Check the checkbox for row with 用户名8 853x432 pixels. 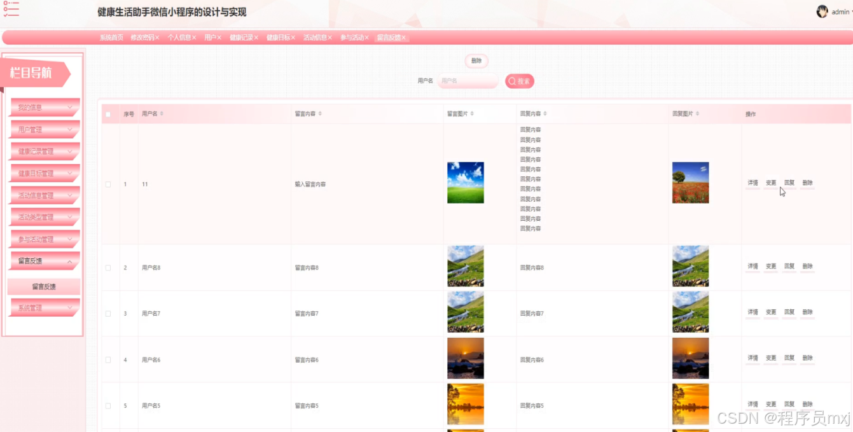(107, 267)
